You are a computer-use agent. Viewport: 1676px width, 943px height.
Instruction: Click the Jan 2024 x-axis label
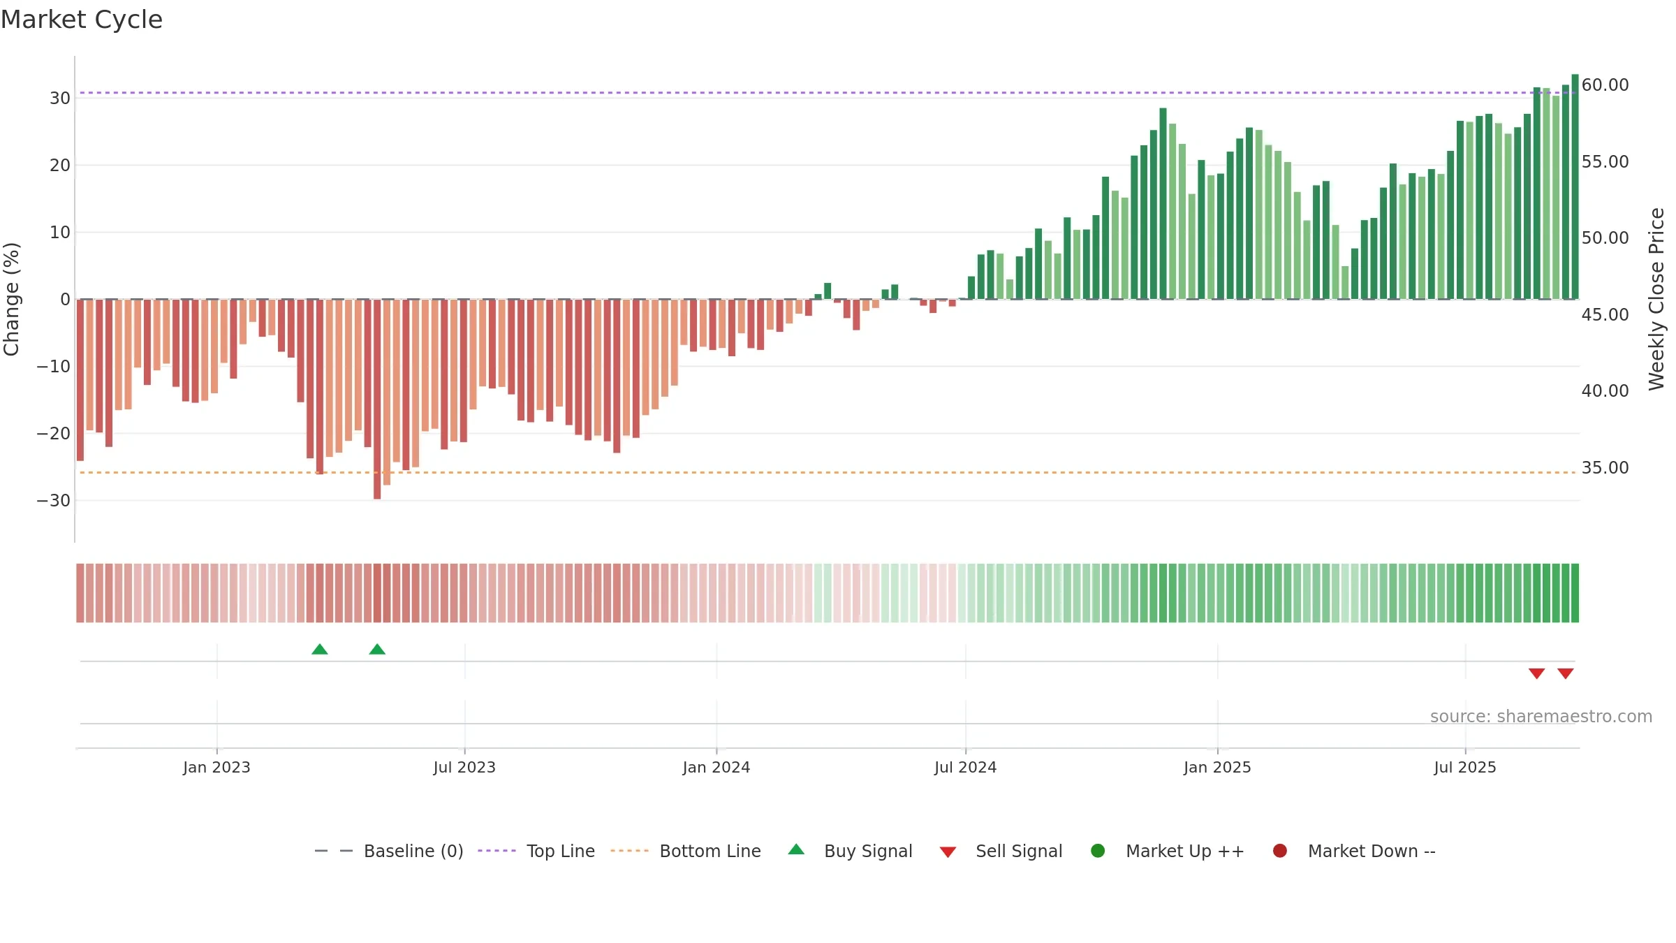[716, 767]
